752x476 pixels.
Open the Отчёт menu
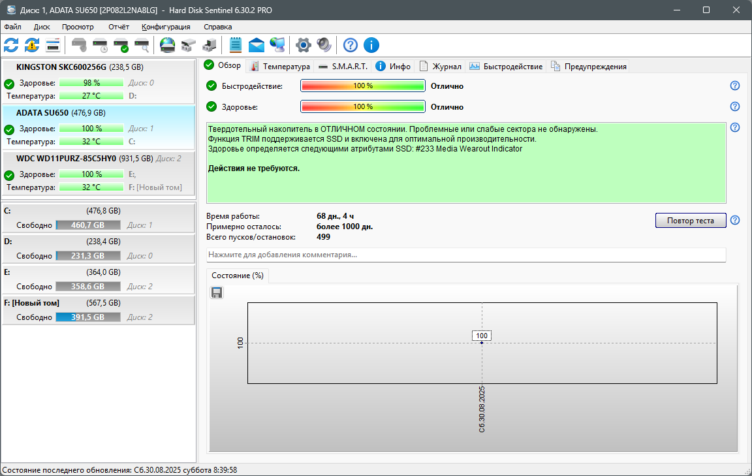(118, 27)
